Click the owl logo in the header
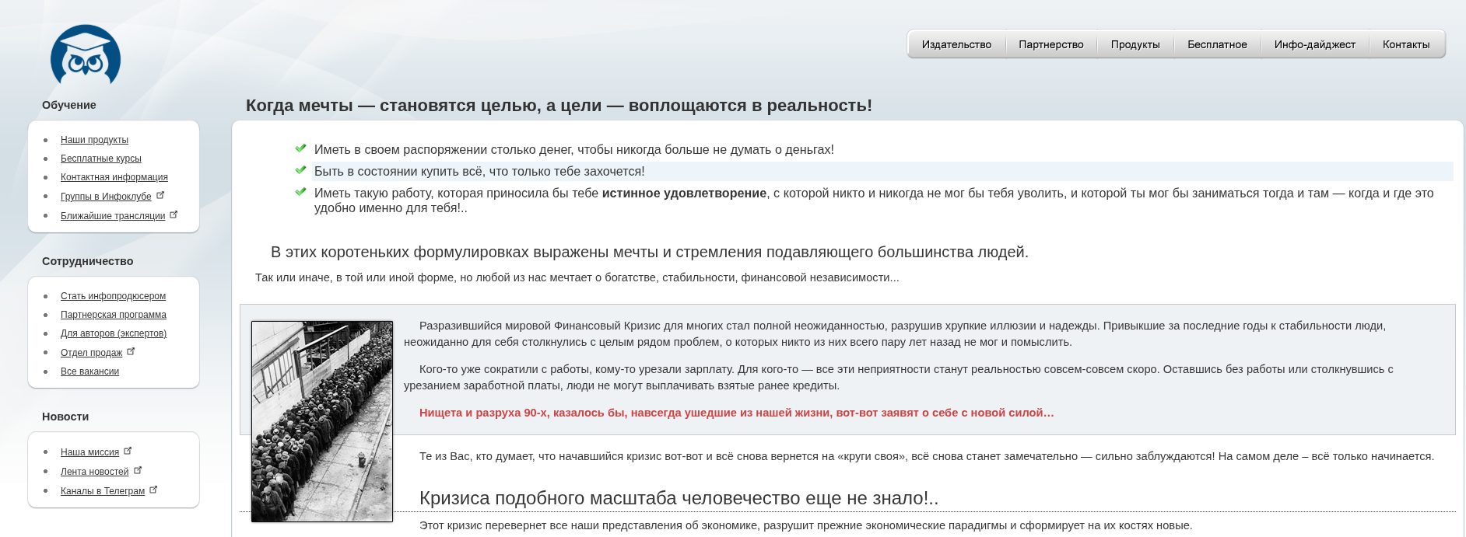 (x=86, y=55)
